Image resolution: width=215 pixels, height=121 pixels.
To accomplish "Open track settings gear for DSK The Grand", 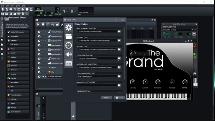I will [39, 77].
